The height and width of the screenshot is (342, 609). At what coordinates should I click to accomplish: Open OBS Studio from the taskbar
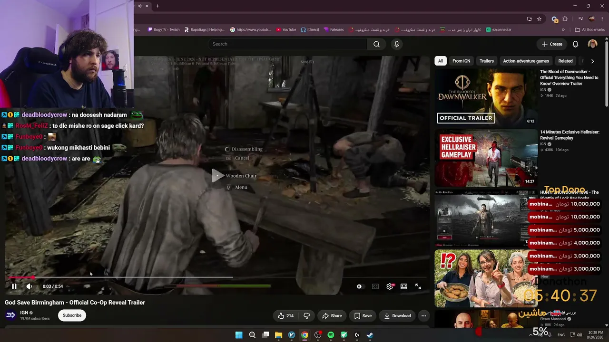318,335
